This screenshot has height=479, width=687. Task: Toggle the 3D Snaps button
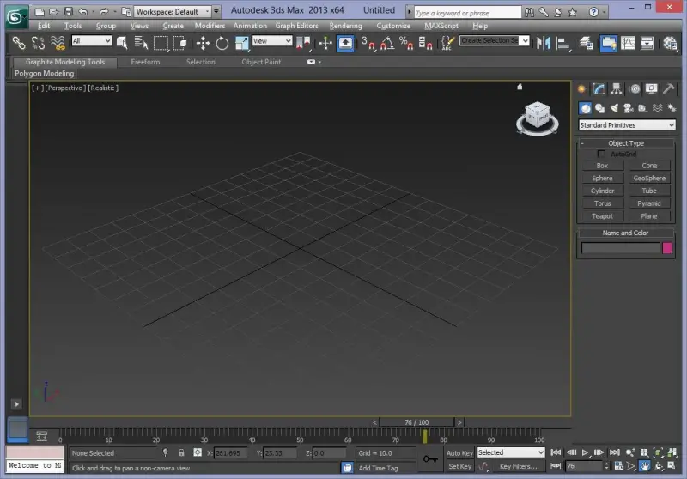[368, 43]
